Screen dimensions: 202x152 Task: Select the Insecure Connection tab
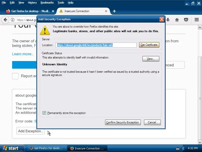pyautogui.click(x=83, y=11)
